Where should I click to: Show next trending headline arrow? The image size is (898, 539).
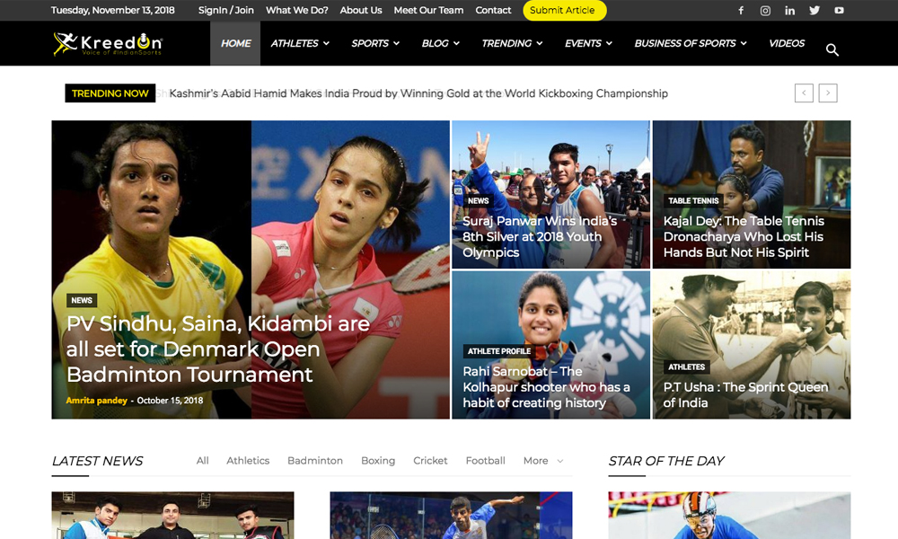[x=828, y=93]
